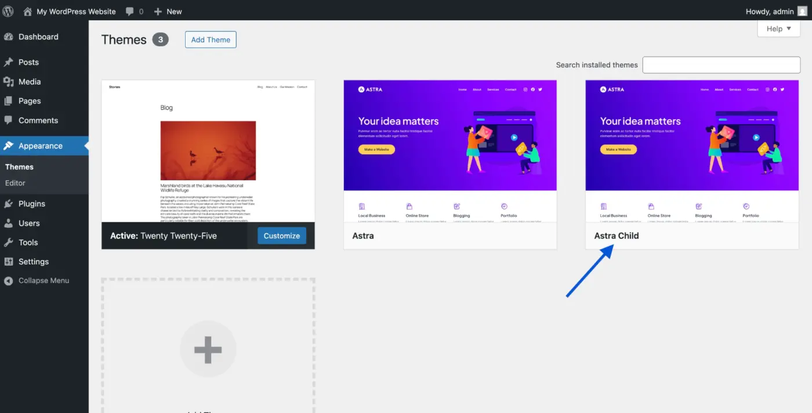Open the Tools menu label
The width and height of the screenshot is (812, 413).
pyautogui.click(x=28, y=242)
